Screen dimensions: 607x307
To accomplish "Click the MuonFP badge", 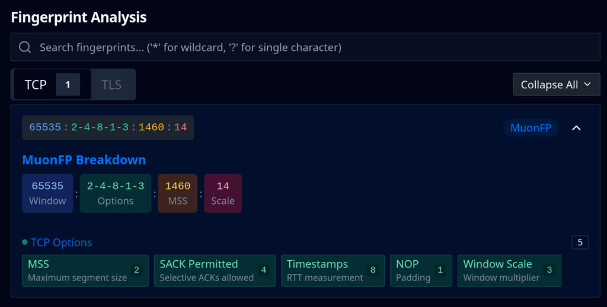I will (x=531, y=127).
